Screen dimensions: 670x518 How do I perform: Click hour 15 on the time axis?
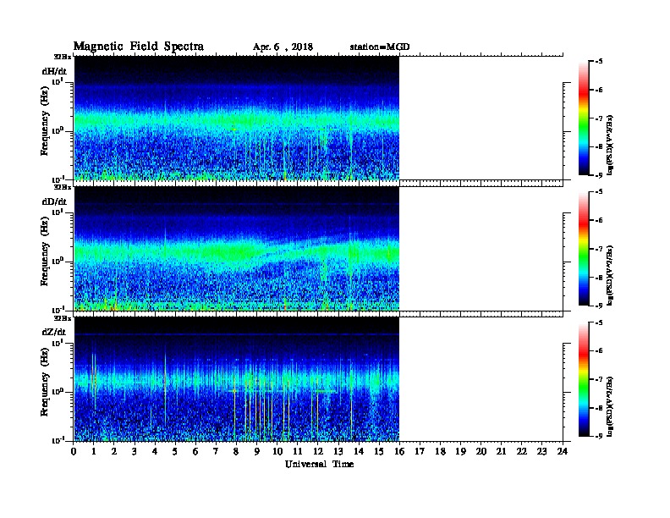pyautogui.click(x=380, y=452)
